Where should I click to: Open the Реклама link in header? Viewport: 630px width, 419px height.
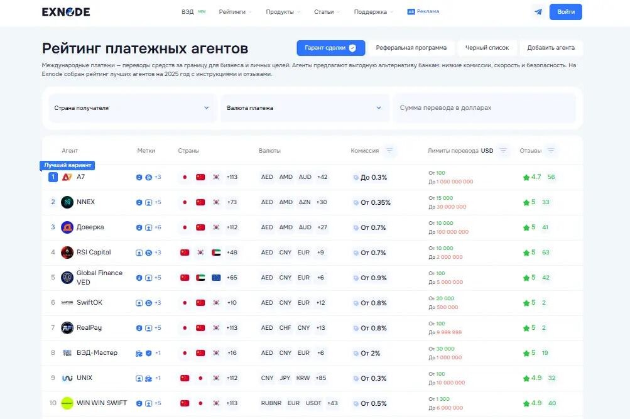pos(423,12)
